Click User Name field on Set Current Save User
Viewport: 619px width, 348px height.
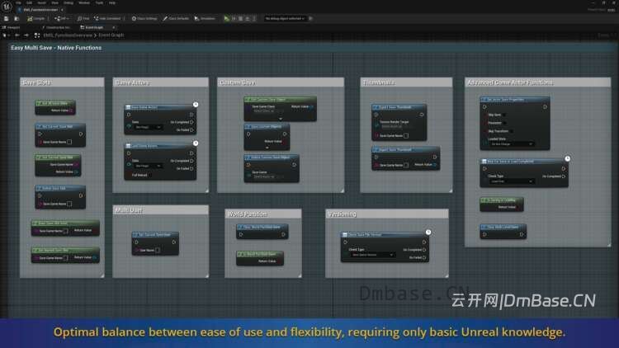pos(158,250)
